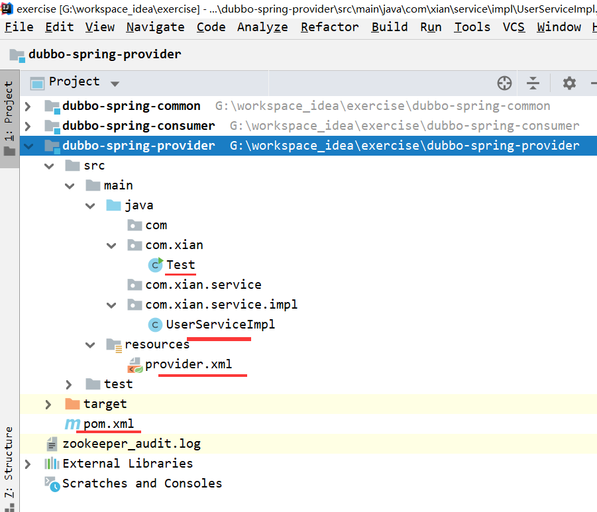Image resolution: width=597 pixels, height=512 pixels.
Task: Select the target folder
Action: pos(308,403)
